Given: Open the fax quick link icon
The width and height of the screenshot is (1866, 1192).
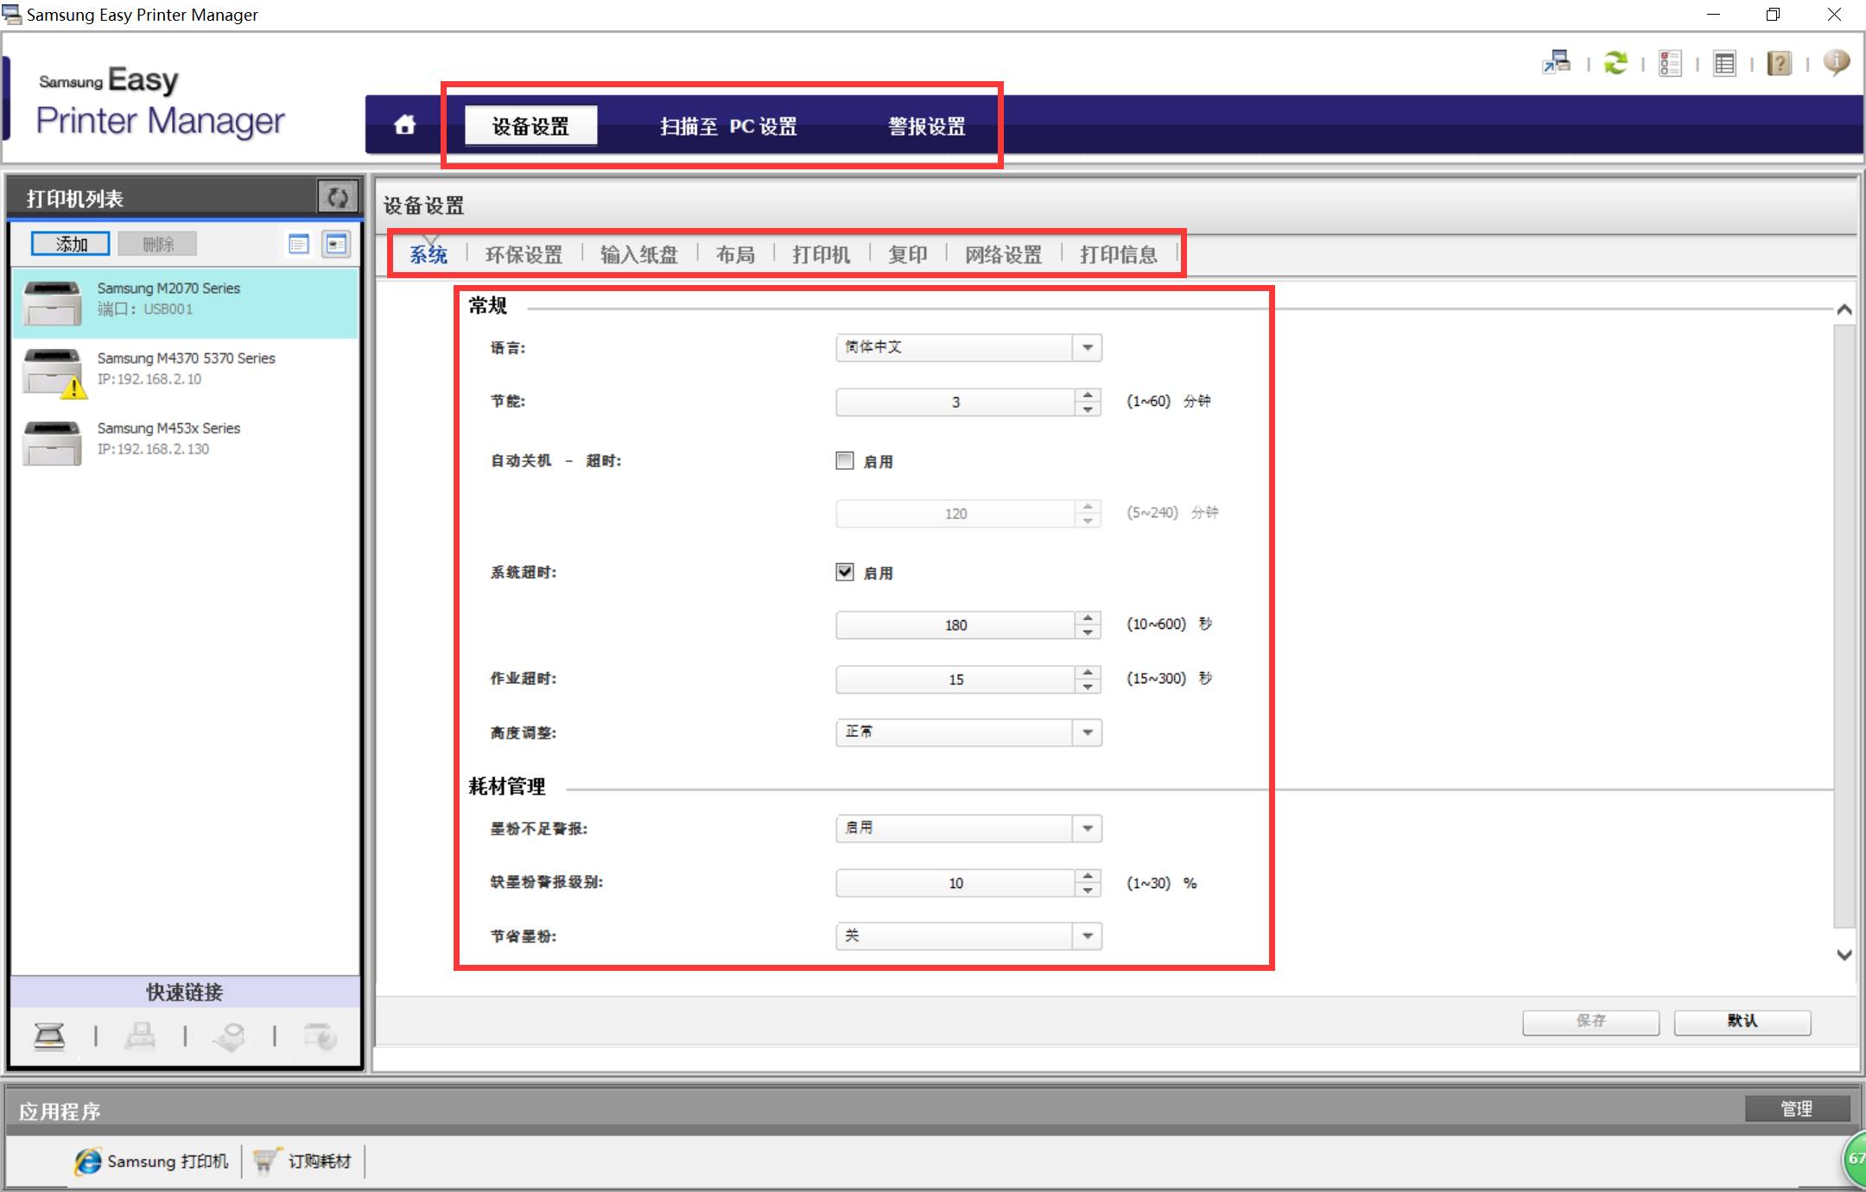Looking at the screenshot, I should 140,1035.
